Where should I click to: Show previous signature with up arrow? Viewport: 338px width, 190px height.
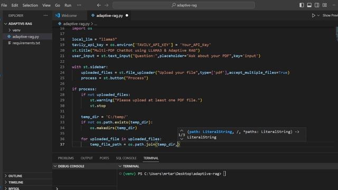click(182, 131)
